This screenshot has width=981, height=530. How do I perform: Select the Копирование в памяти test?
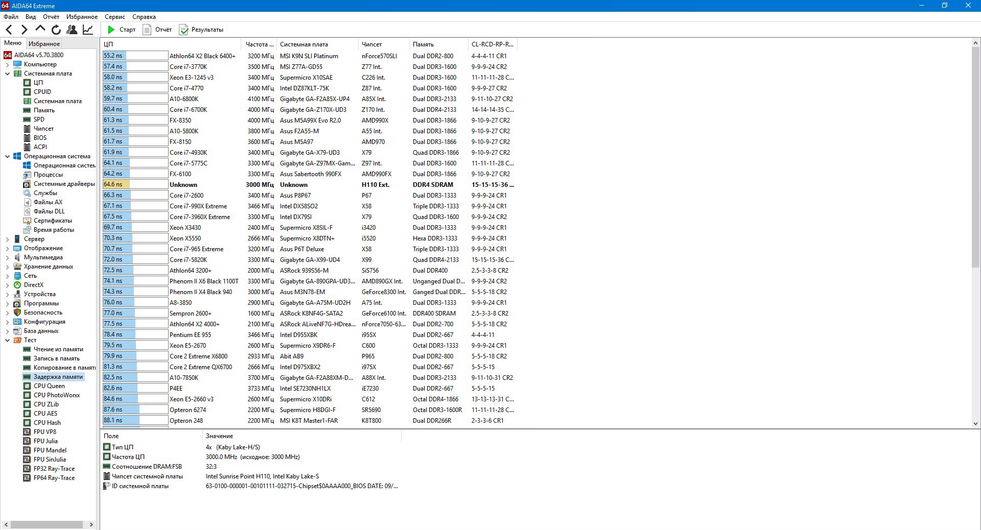point(59,368)
